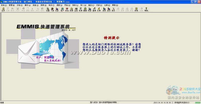
Task: Click the 查单 order lookup icon
Action: click(x=94, y=10)
